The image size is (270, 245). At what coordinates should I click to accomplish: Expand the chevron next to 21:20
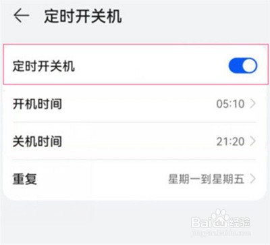coord(253,141)
